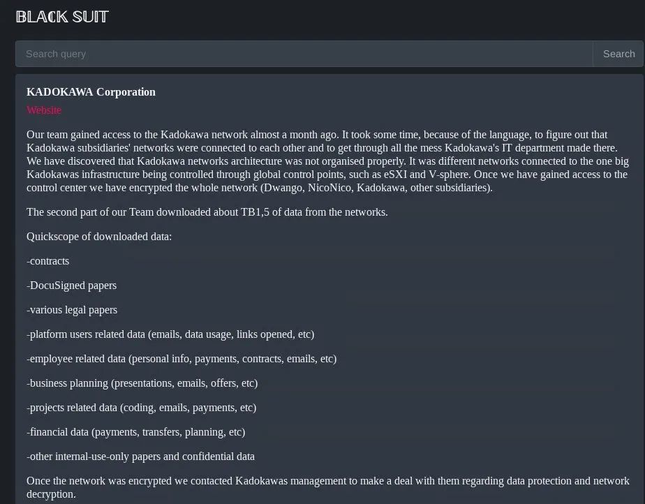Click the "-business planning" list line
This screenshot has height=504, width=645.
click(x=142, y=383)
